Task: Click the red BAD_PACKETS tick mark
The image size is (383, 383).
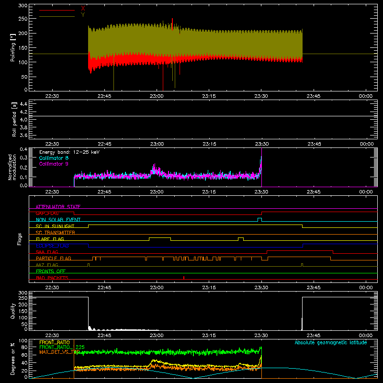Action: point(184,278)
